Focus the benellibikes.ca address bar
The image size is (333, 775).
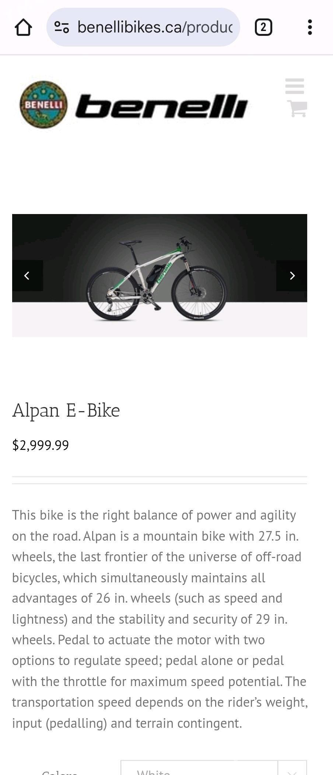click(155, 27)
